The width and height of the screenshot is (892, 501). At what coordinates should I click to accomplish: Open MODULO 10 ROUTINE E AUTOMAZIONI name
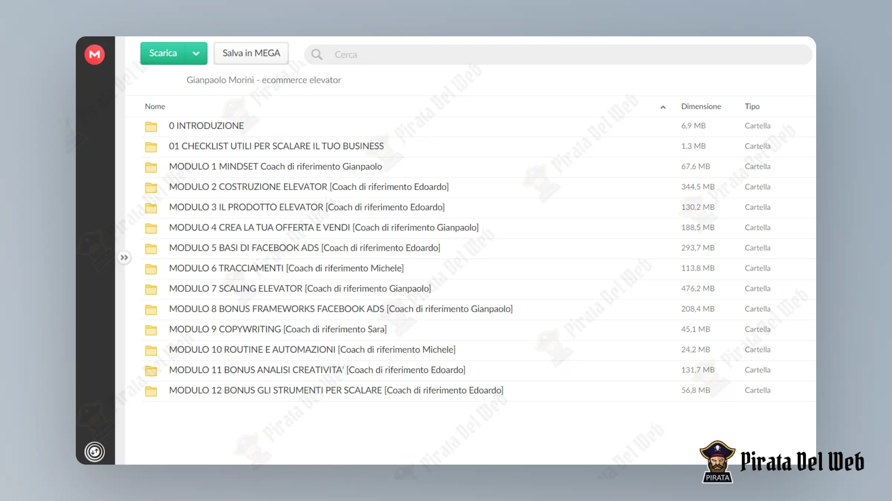[x=312, y=350]
